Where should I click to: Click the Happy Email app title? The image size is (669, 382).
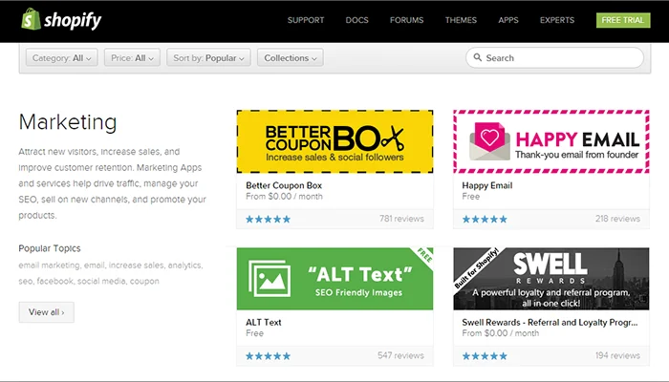click(x=486, y=185)
